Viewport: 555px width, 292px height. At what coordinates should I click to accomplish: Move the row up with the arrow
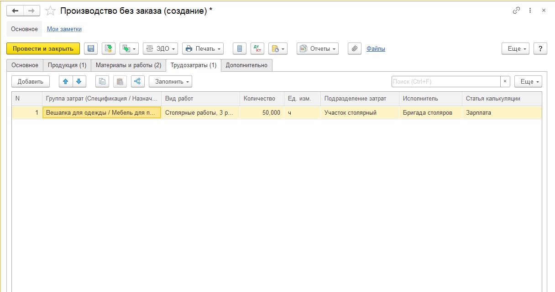(66, 81)
